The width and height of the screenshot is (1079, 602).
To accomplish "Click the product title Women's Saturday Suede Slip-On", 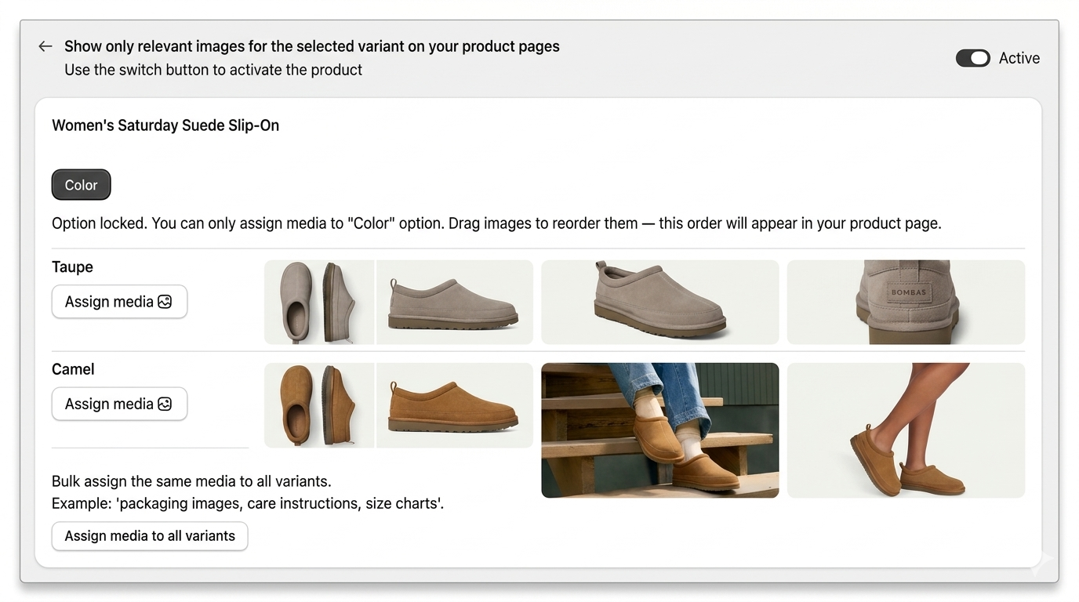I will [165, 125].
